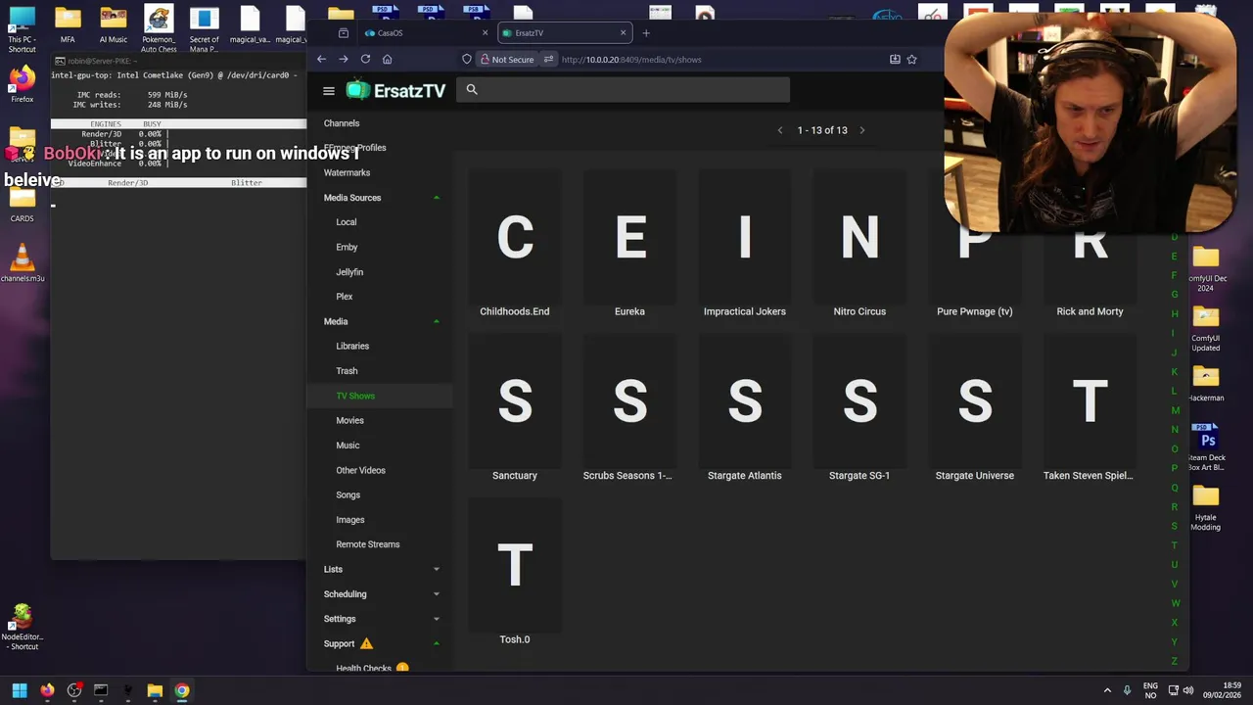Image resolution: width=1253 pixels, height=705 pixels.
Task: Open site permissions icon in address bar
Action: tap(549, 60)
